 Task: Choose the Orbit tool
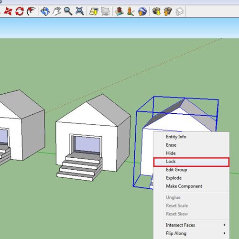45,11
